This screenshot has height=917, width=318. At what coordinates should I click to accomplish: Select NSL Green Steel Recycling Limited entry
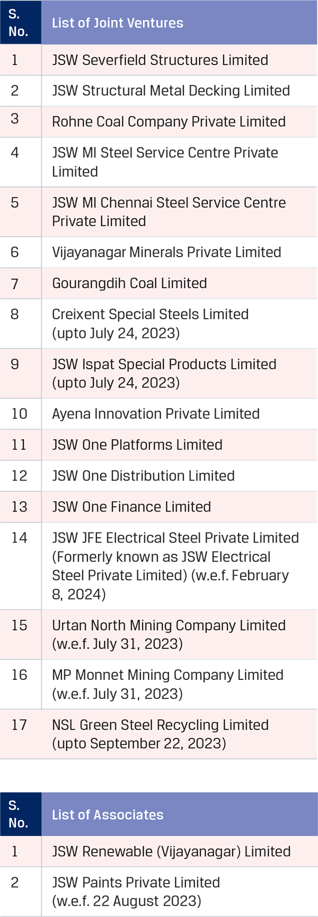click(x=160, y=734)
